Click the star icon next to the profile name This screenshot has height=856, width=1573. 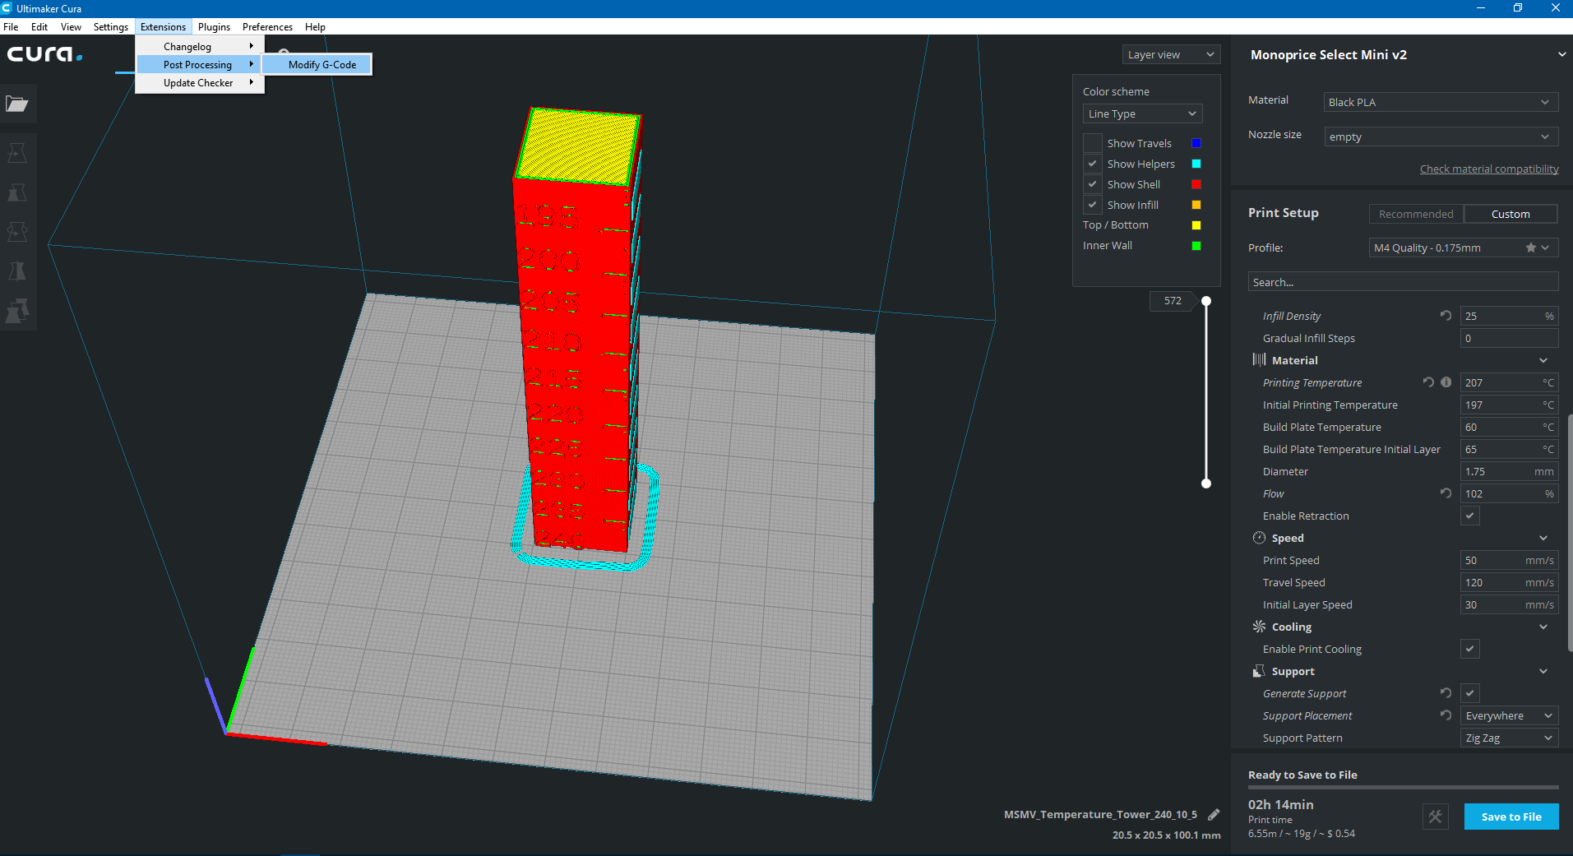(x=1531, y=248)
